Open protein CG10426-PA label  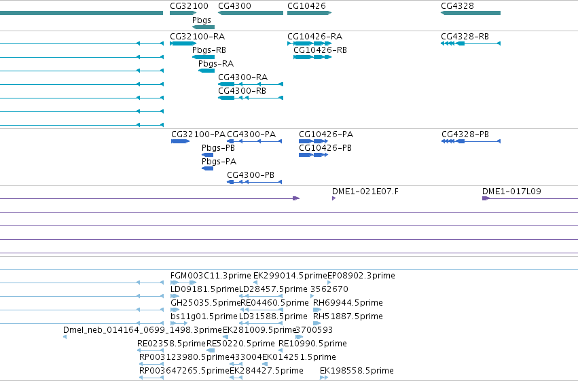326,134
